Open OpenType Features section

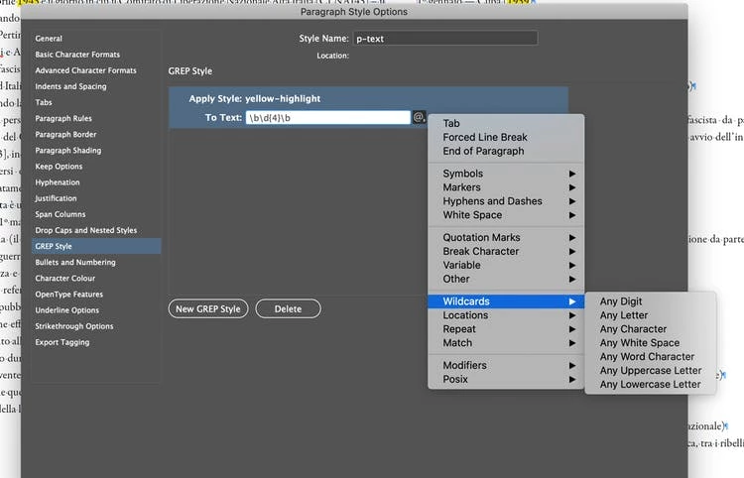68,295
